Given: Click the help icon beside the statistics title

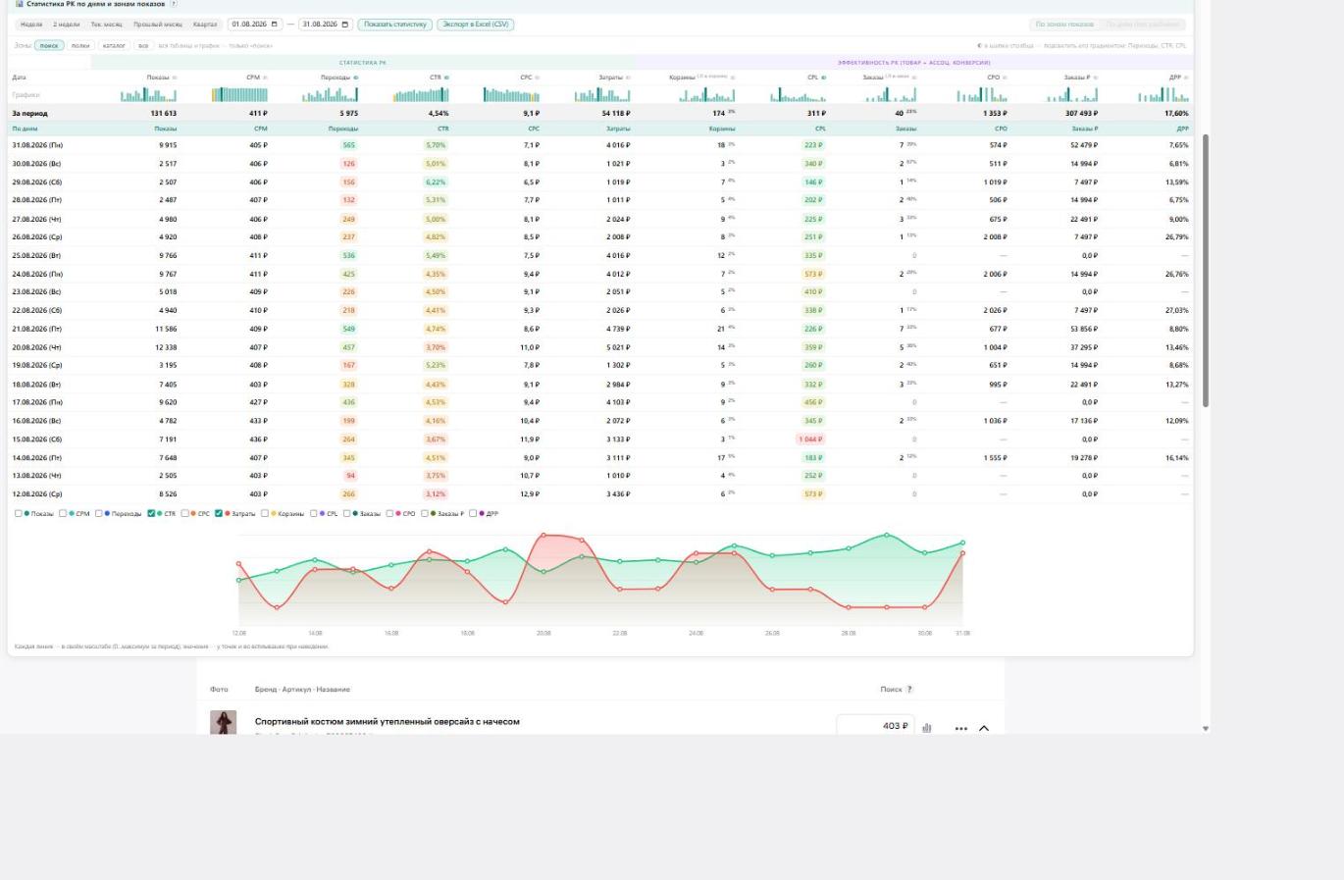Looking at the screenshot, I should pyautogui.click(x=174, y=4).
